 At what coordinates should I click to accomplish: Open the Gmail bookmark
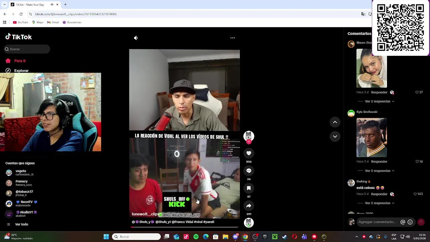53,23
